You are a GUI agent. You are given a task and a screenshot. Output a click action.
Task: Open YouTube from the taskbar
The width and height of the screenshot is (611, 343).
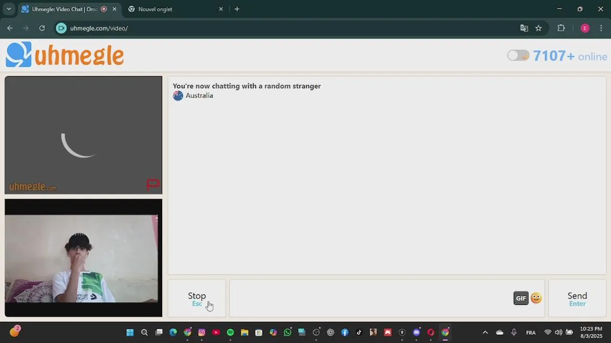[216, 333]
